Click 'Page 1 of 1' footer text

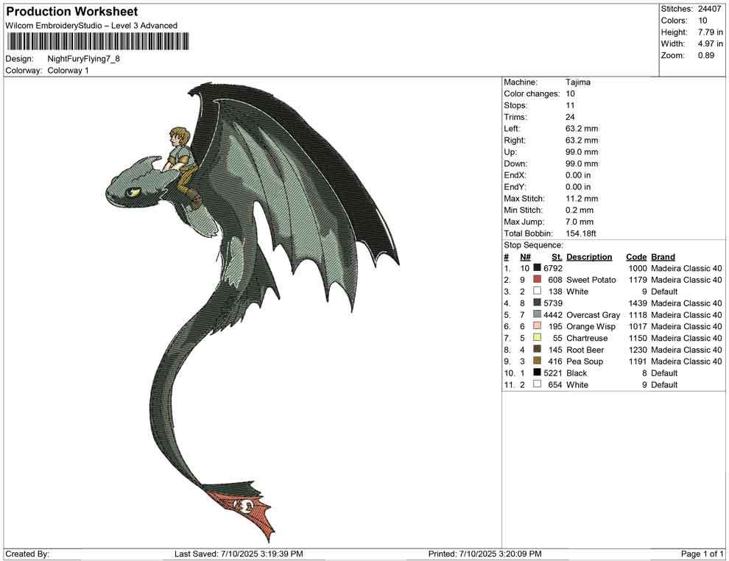pos(702,554)
